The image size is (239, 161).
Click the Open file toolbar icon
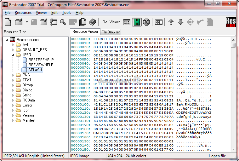coord(19,22)
